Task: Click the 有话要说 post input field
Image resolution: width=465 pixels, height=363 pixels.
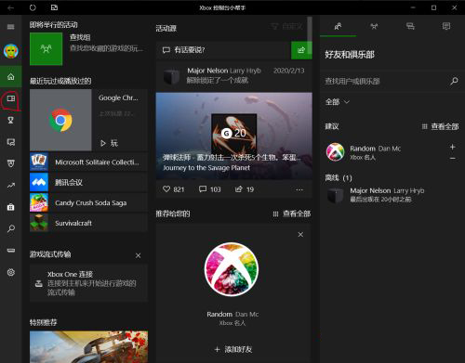Action: coord(223,50)
